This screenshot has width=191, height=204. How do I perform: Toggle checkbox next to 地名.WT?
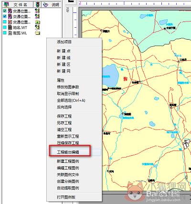5,27
